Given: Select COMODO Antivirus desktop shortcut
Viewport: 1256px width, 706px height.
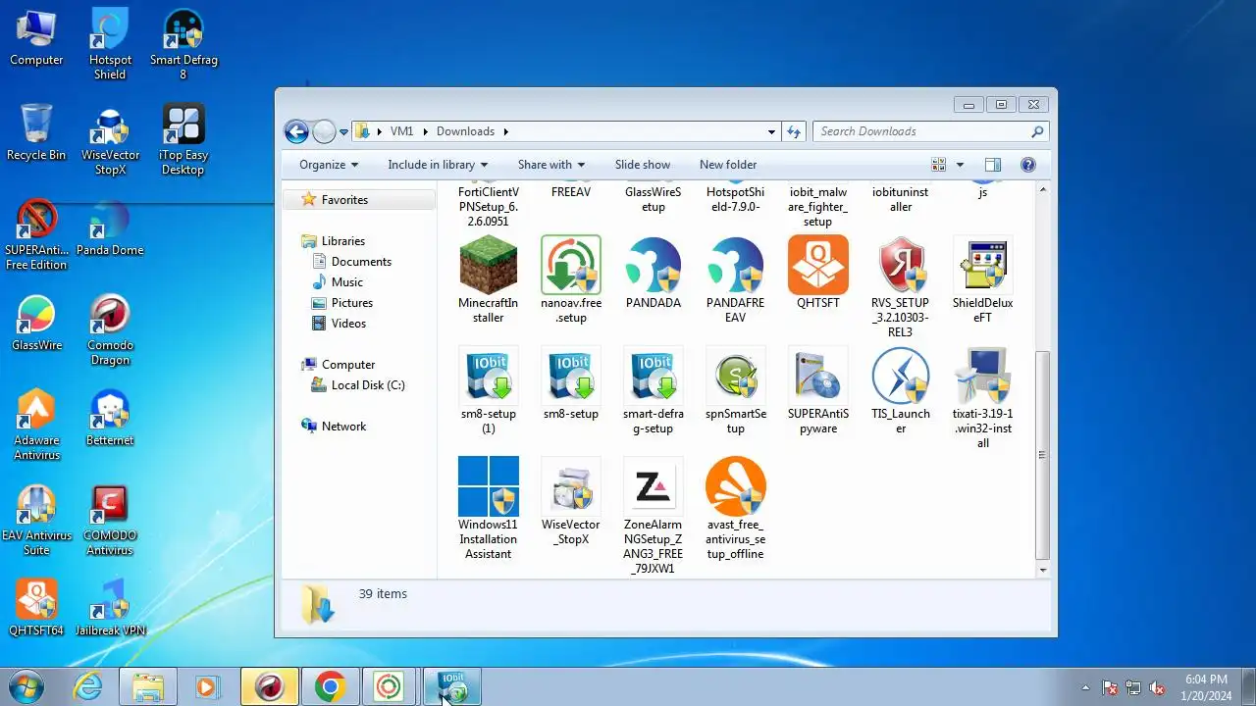Looking at the screenshot, I should pyautogui.click(x=110, y=520).
